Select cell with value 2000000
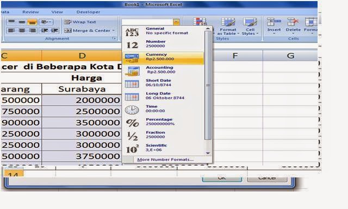This screenshot has width=348, height=209. (82, 100)
